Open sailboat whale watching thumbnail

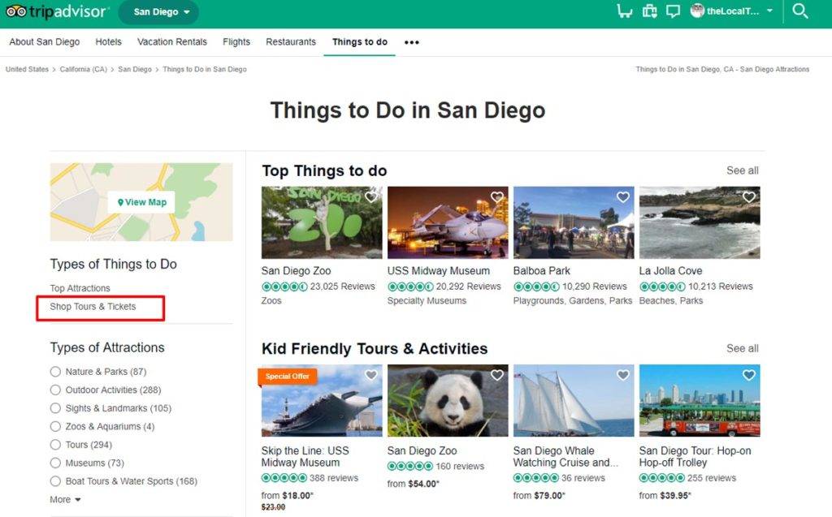[574, 400]
